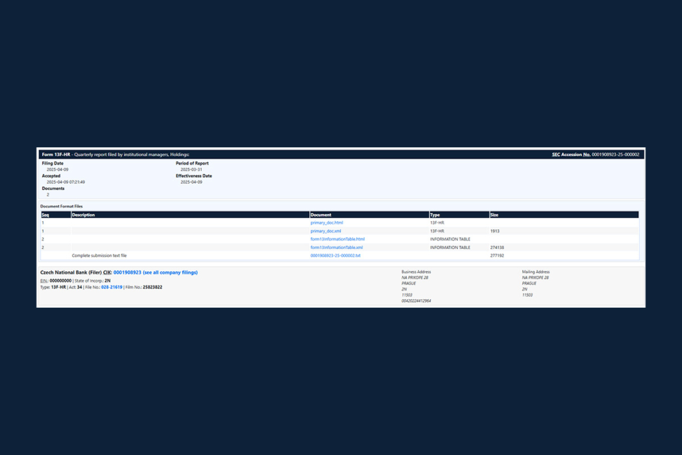Click the Period of Report date 2025-03-31
The image size is (682, 455).
tap(192, 169)
